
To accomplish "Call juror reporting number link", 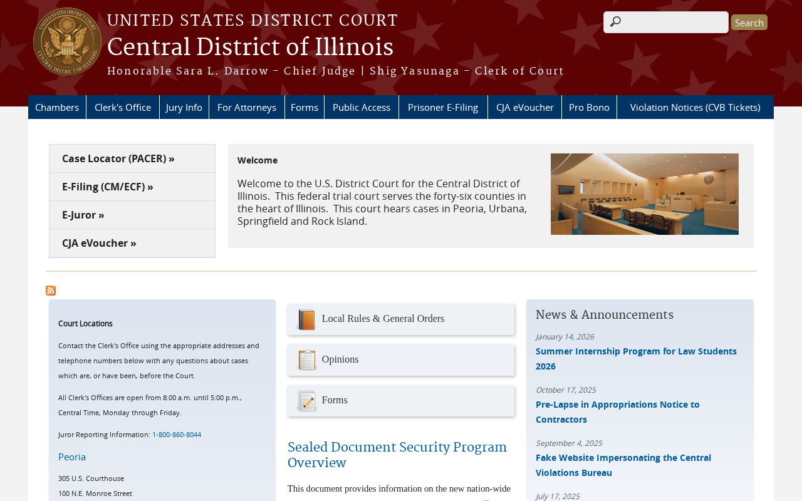I will point(177,435).
